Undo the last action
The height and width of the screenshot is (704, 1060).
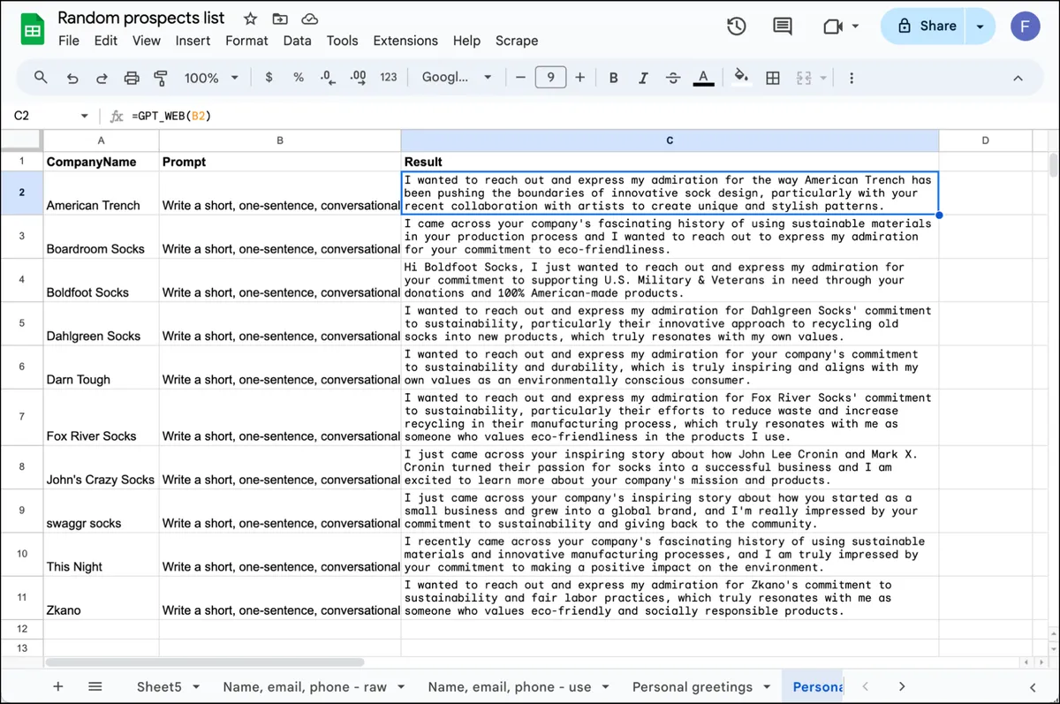72,78
